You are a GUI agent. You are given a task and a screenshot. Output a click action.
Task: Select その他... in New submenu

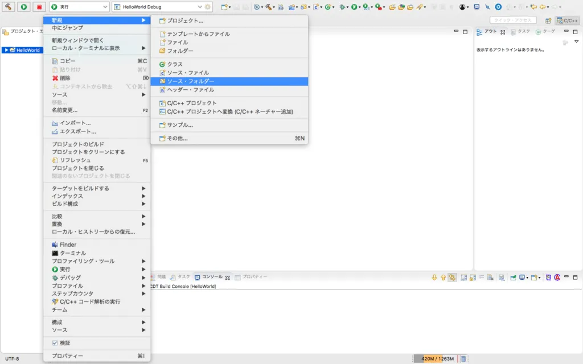pyautogui.click(x=229, y=138)
